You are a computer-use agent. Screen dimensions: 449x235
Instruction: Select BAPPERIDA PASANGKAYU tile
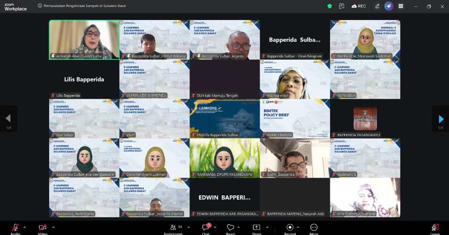pyautogui.click(x=365, y=118)
